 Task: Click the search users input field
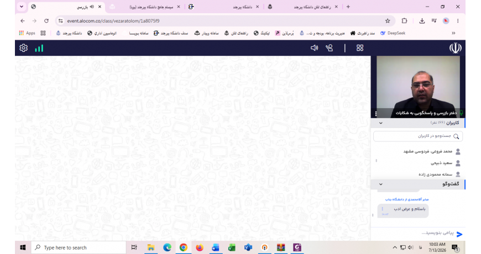[x=418, y=136]
